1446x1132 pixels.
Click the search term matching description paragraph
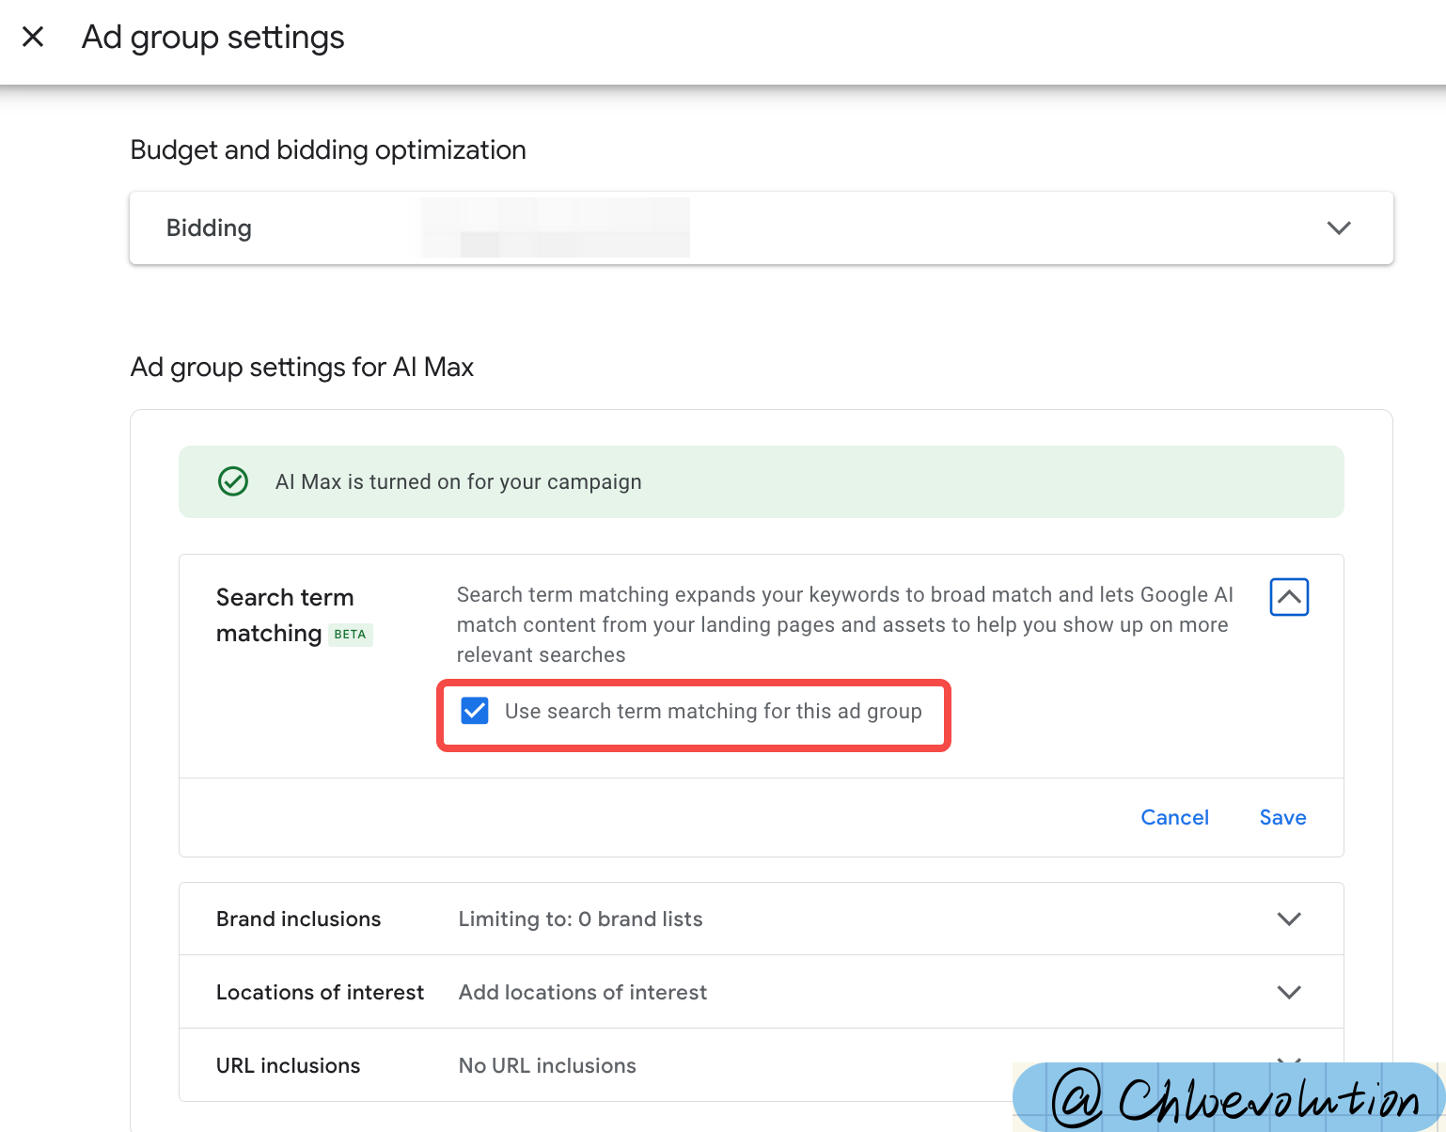coord(844,624)
